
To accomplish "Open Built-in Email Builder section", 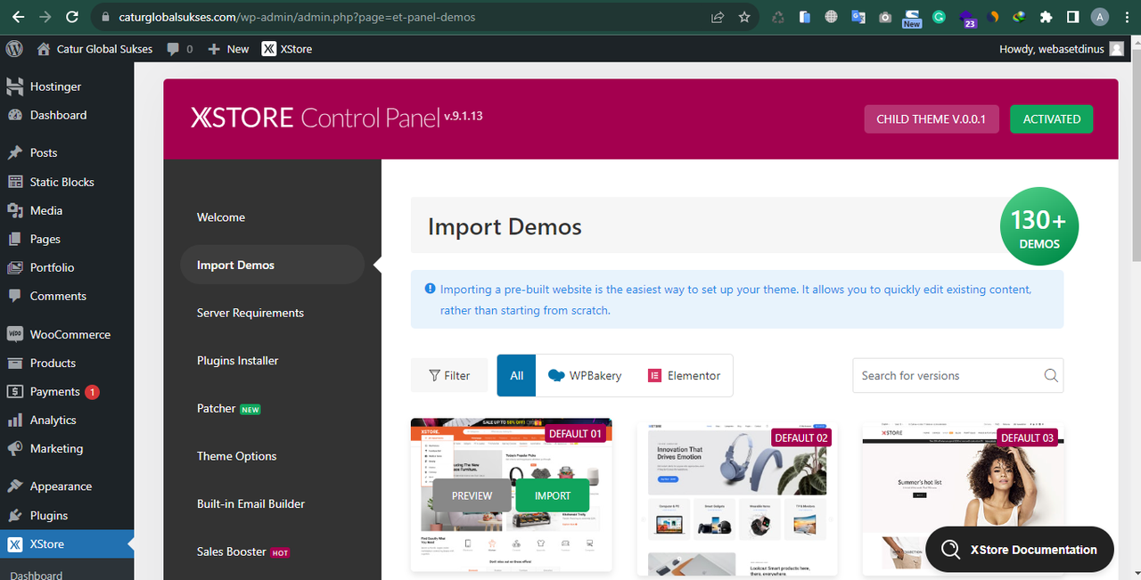I will pos(250,503).
